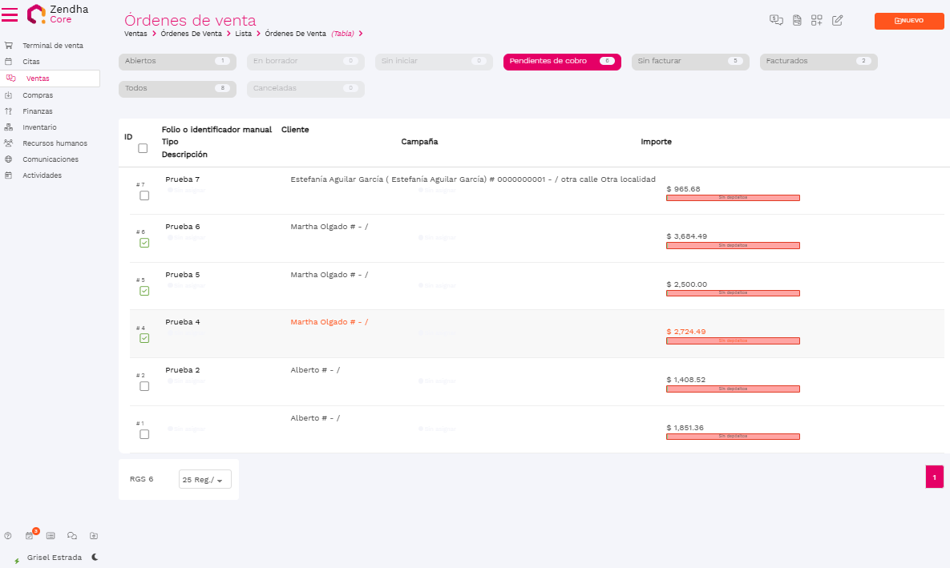Viewport: 950px width, 568px height.
Task: Expand the Finanzas sidebar menu
Action: [38, 111]
